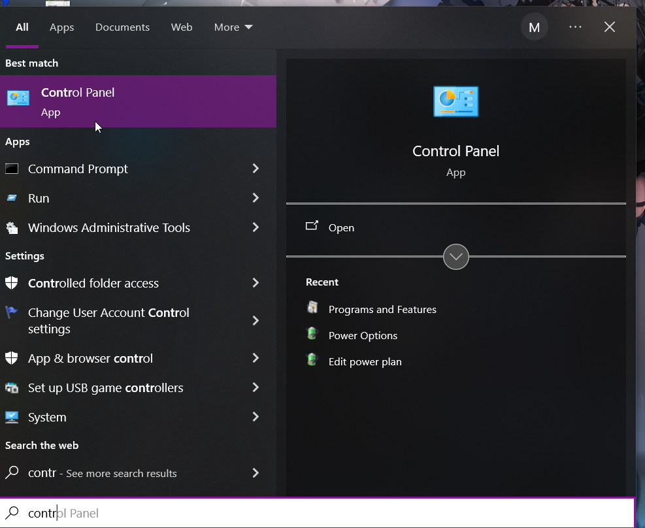The image size is (645, 528).
Task: Switch to the Apps tab
Action: 61,27
